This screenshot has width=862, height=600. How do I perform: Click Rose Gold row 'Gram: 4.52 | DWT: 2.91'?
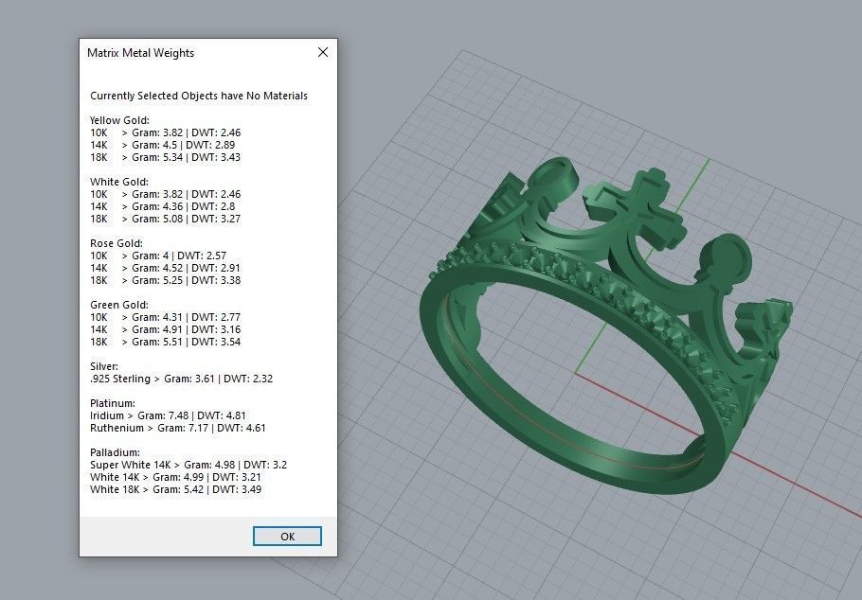click(x=165, y=268)
